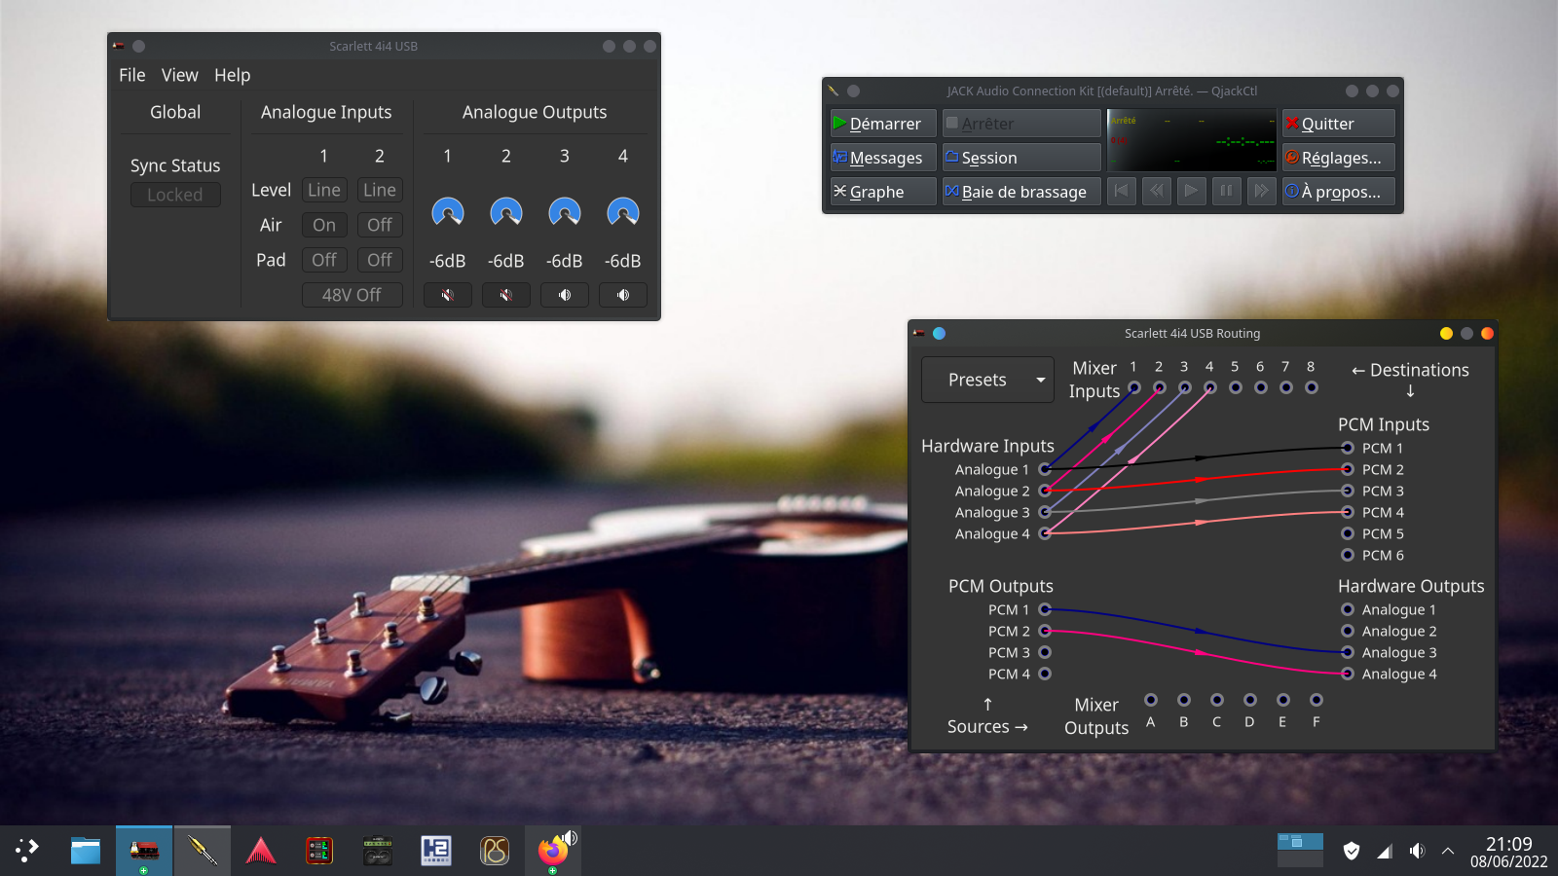Open the network signal tray icon
This screenshot has height=876, width=1558.
point(1385,851)
